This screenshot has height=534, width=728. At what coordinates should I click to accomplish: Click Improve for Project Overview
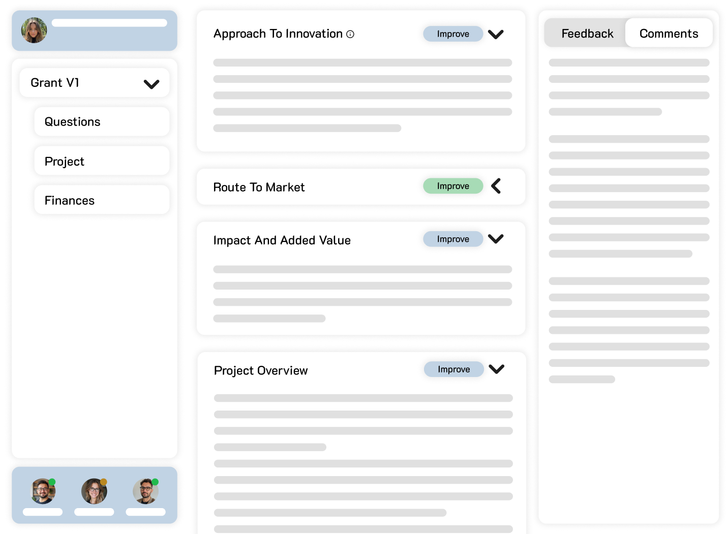click(x=454, y=369)
